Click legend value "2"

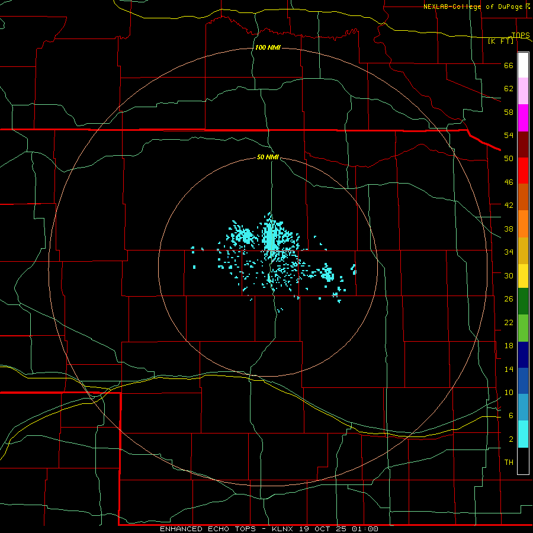511,439
